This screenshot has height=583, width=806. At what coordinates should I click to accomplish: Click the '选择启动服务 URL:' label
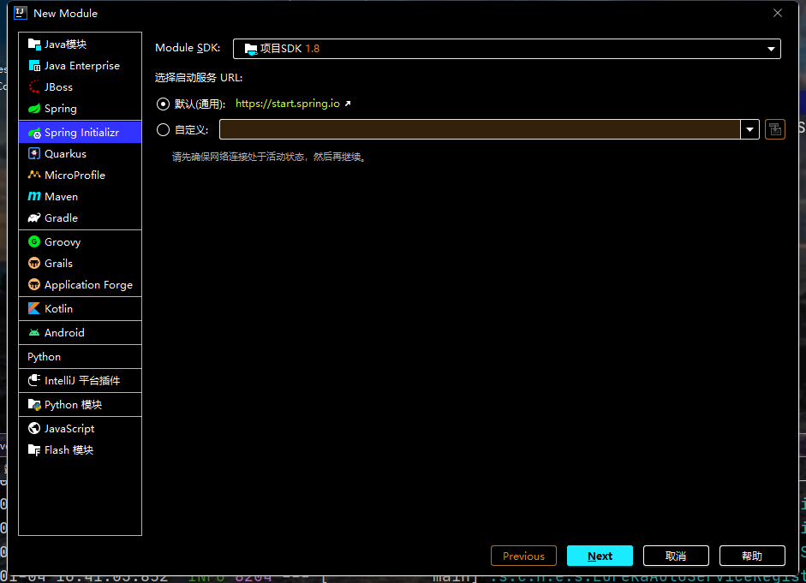click(x=199, y=78)
